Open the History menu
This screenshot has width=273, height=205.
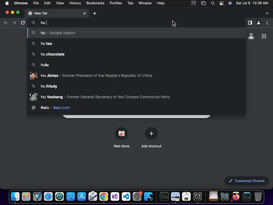pos(75,3)
